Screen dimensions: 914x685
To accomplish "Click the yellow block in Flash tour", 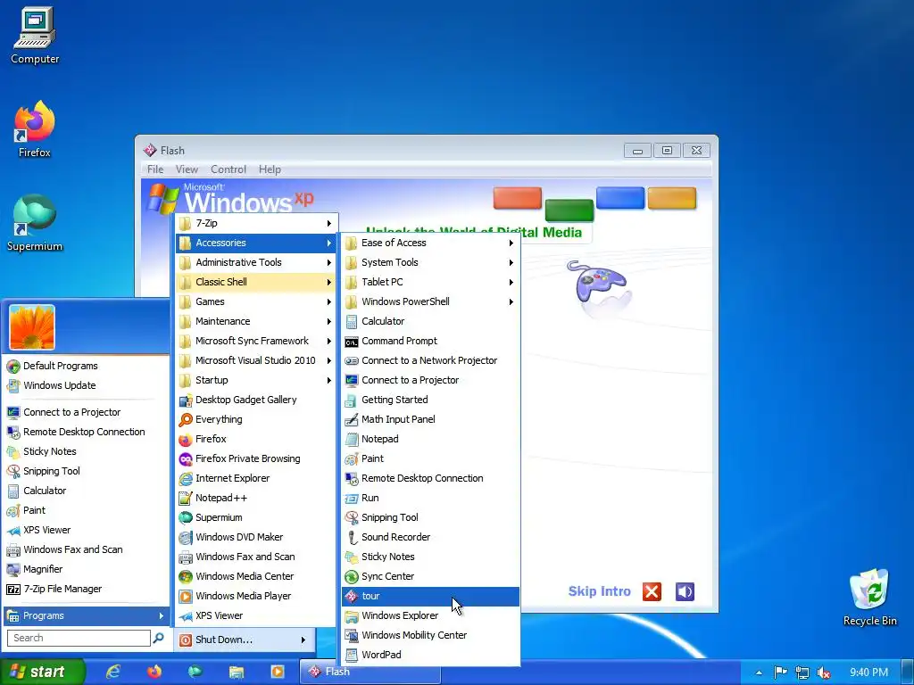I will 672,197.
